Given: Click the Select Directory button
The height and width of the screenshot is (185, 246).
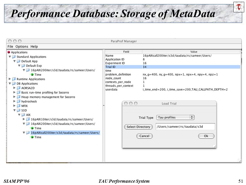Looking at the screenshot, I should (x=138, y=127).
